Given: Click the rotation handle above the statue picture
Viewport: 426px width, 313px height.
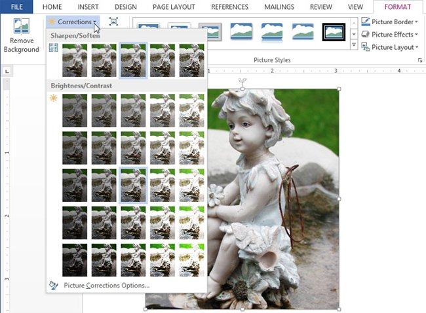Looking at the screenshot, I should pyautogui.click(x=242, y=81).
